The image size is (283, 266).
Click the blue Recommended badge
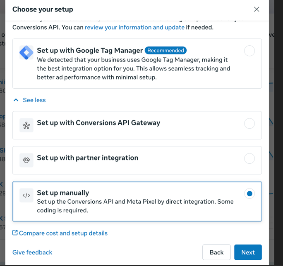coord(165,50)
